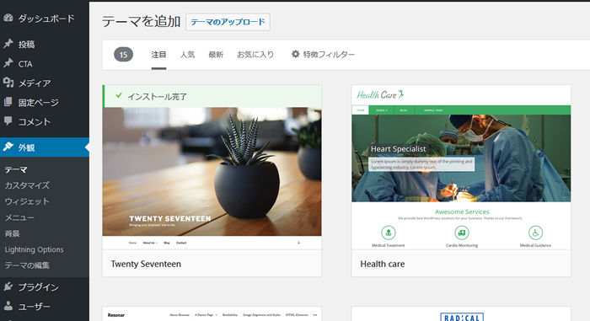590x321 pixels.
Task: Open Resonar theme card preview
Action: coord(212,314)
